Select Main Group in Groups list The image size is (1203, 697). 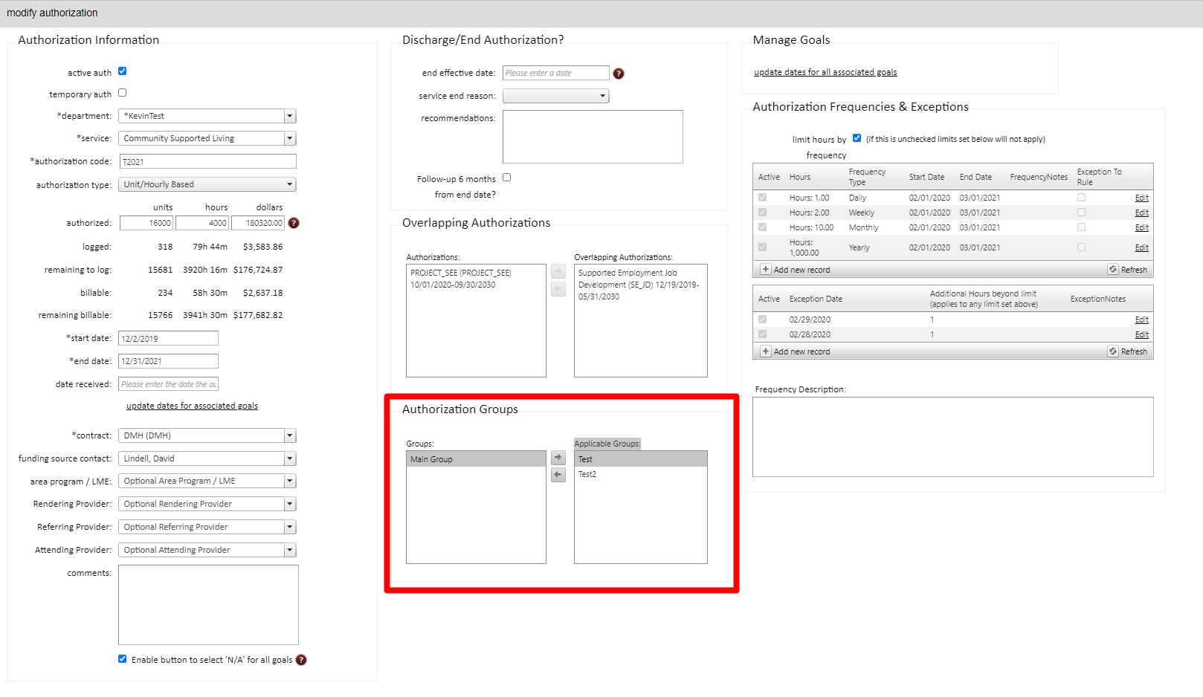click(476, 459)
